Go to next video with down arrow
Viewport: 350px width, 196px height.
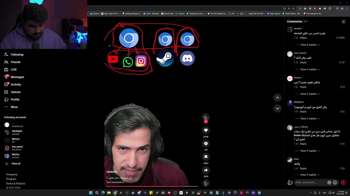277,108
